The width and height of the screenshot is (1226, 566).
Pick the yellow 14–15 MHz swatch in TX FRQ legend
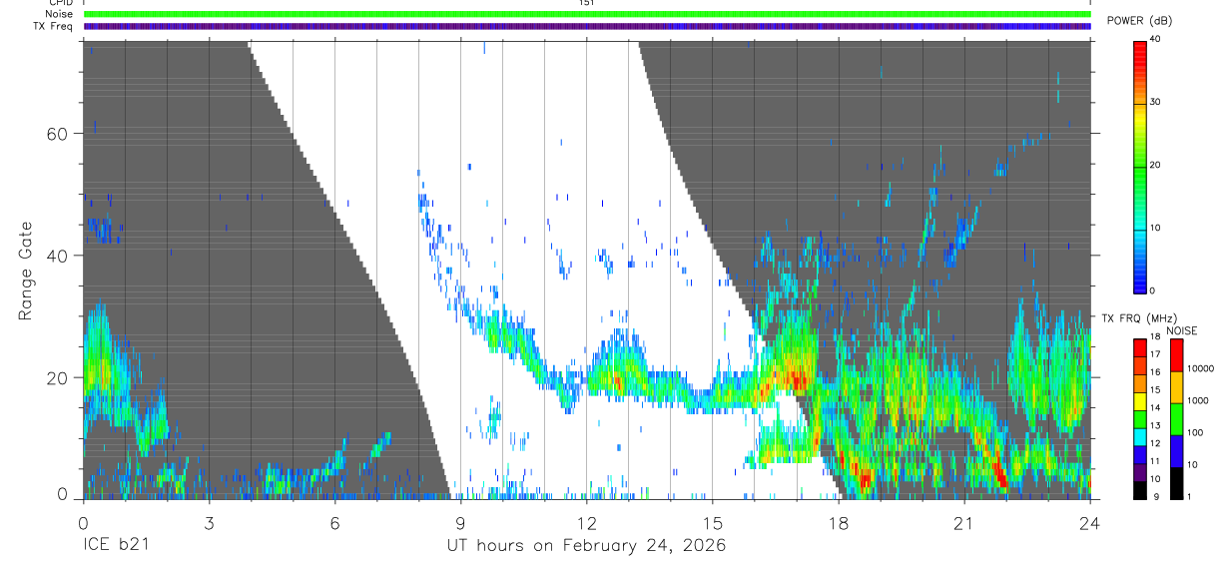[x=1139, y=401]
